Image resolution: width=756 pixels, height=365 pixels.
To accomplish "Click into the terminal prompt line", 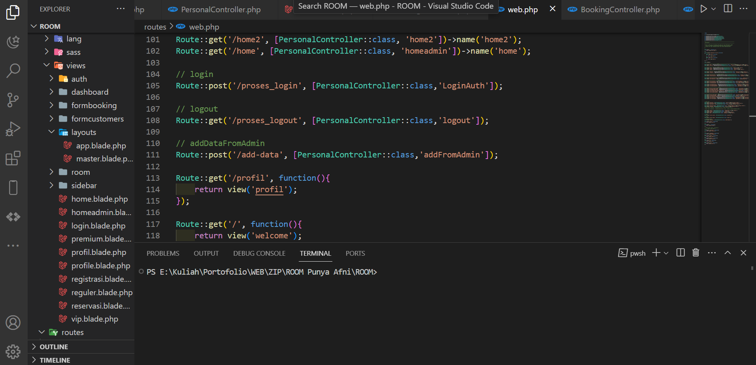I will pyautogui.click(x=262, y=272).
